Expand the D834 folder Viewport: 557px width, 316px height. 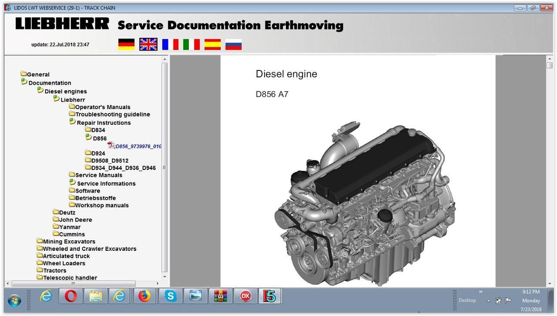coord(97,130)
